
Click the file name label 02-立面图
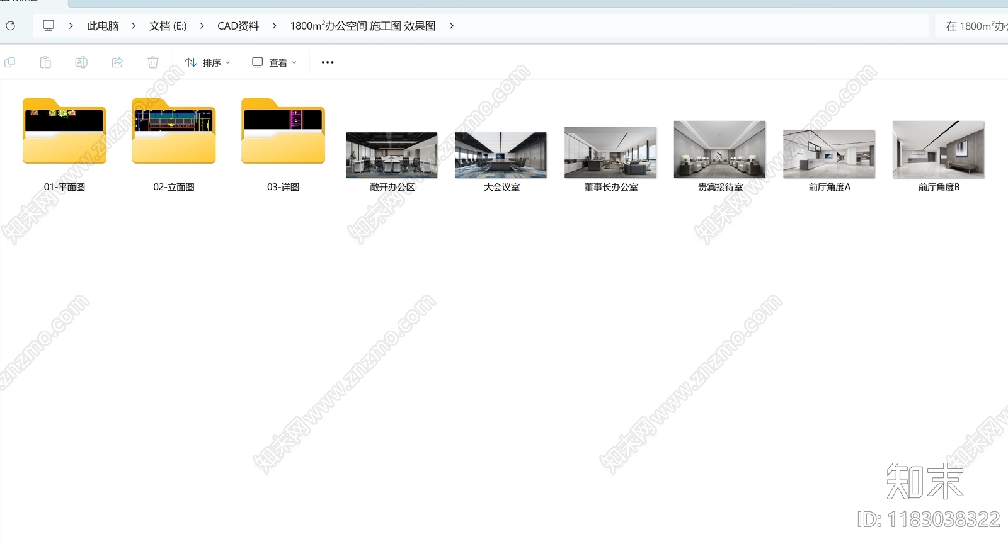tap(174, 187)
